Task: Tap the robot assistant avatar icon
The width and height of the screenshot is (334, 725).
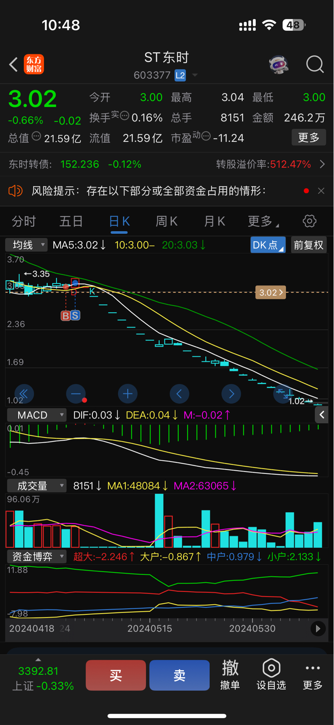Action: 278,64
